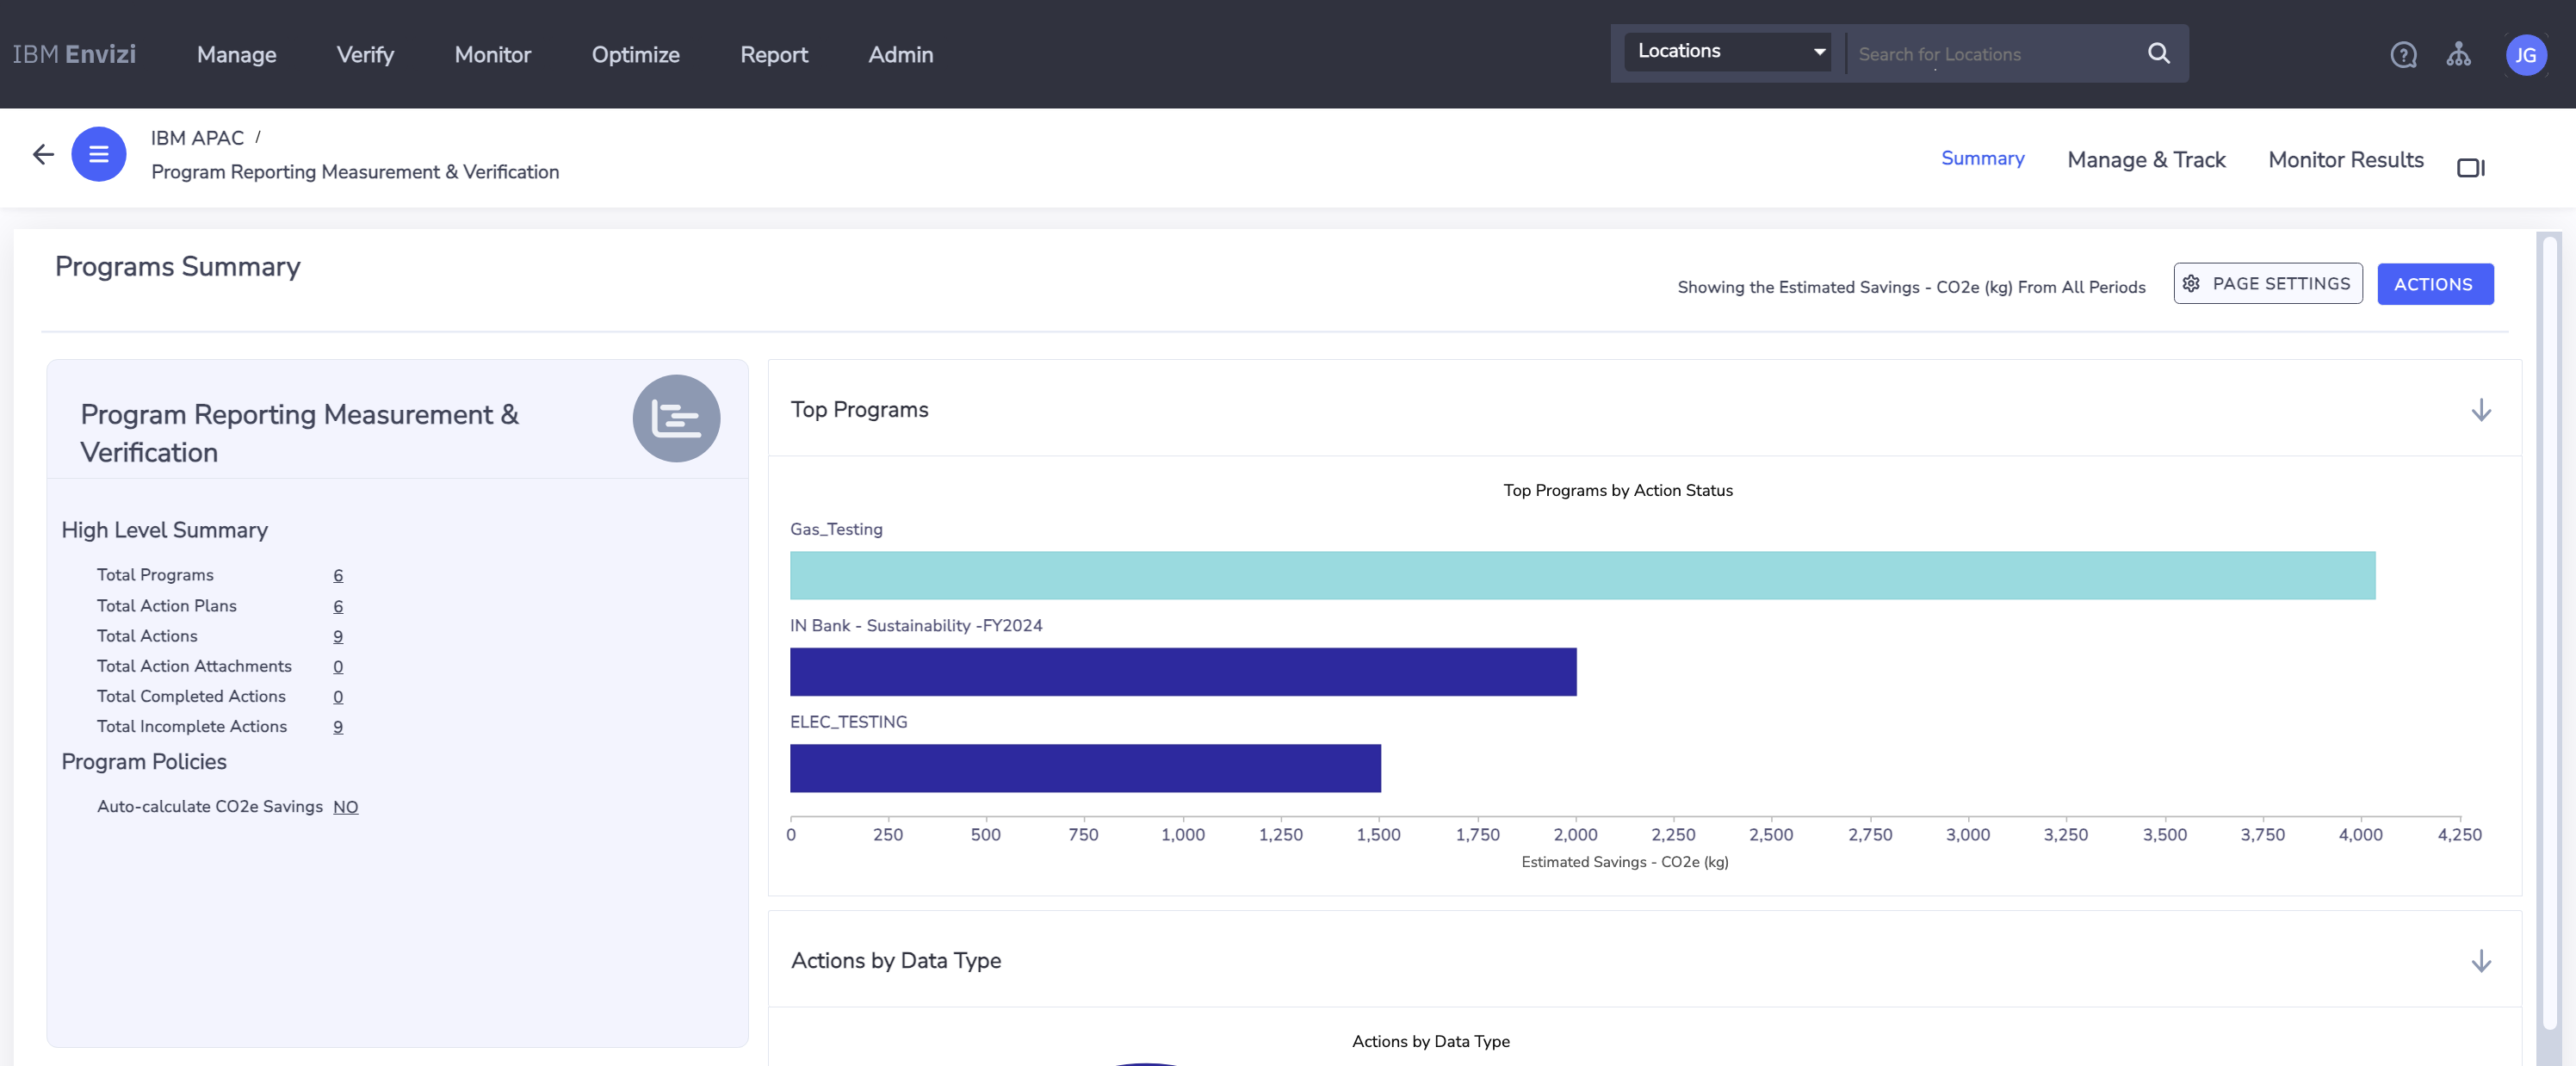Image resolution: width=2576 pixels, height=1066 pixels.
Task: Open the Locations dropdown
Action: pyautogui.click(x=1729, y=52)
